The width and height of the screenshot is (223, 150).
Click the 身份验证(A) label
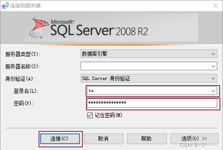[20, 79]
